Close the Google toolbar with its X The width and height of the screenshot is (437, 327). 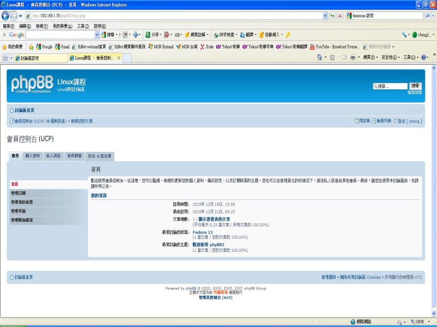tap(4, 35)
